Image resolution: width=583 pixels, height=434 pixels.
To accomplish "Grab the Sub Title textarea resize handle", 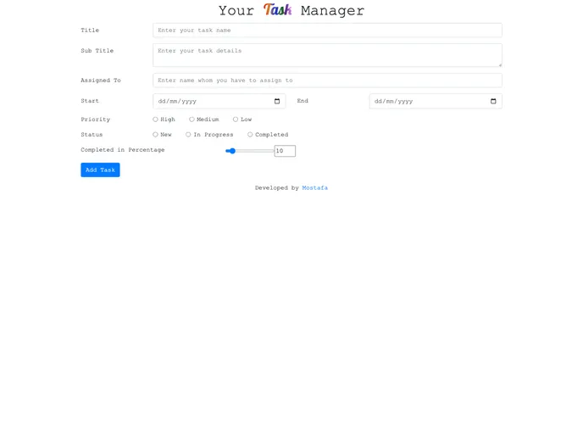I will (499, 64).
